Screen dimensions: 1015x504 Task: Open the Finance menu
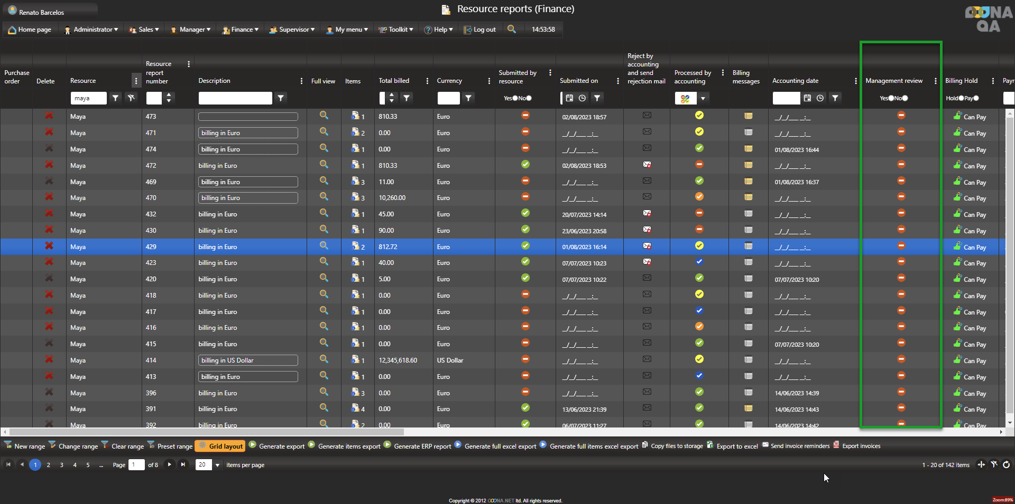241,30
